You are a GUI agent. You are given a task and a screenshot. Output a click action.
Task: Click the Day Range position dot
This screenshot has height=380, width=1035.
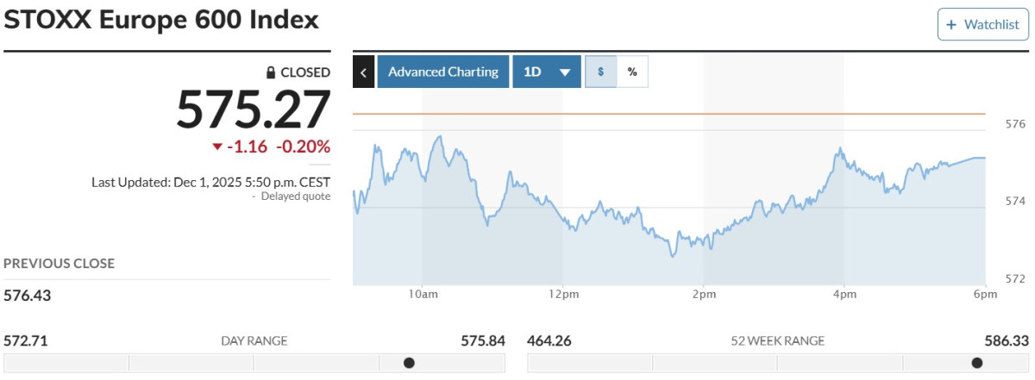[x=409, y=363]
